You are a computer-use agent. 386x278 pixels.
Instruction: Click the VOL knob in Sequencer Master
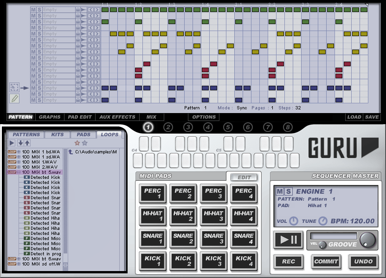point(293,221)
